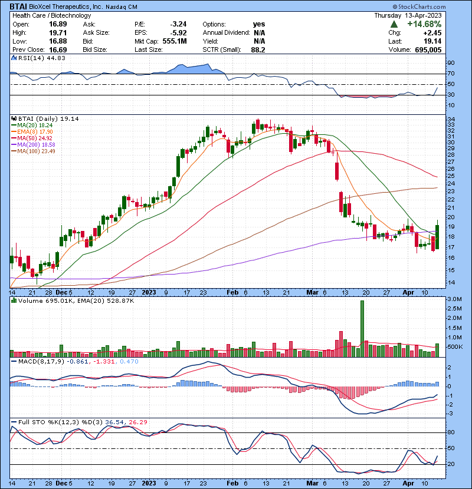Click the BTAI ticker symbol in the header
The width and height of the screenshot is (472, 489).
[18, 6]
